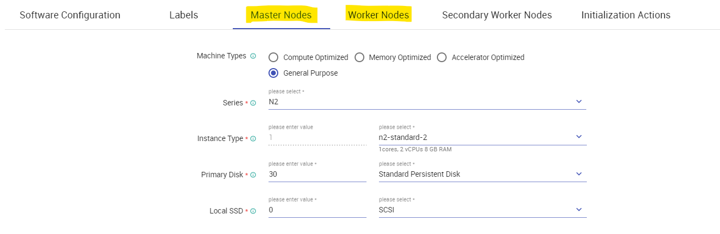Image resolution: width=720 pixels, height=234 pixels.
Task: Click info icon beside Series label
Action: tap(253, 103)
